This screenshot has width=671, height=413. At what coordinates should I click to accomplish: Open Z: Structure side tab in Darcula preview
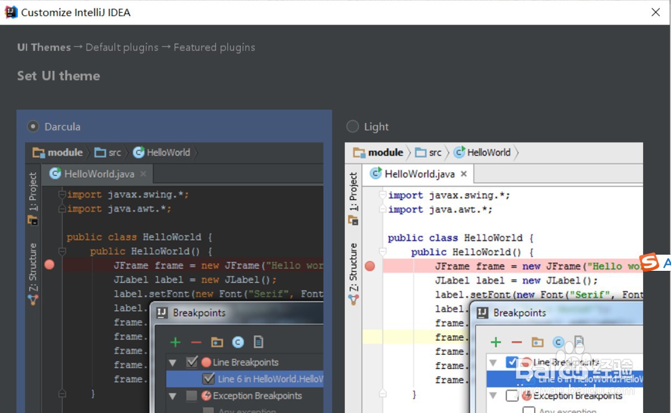[33, 267]
